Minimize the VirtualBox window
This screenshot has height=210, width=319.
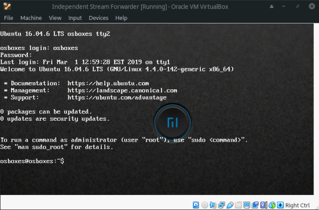[284, 6]
